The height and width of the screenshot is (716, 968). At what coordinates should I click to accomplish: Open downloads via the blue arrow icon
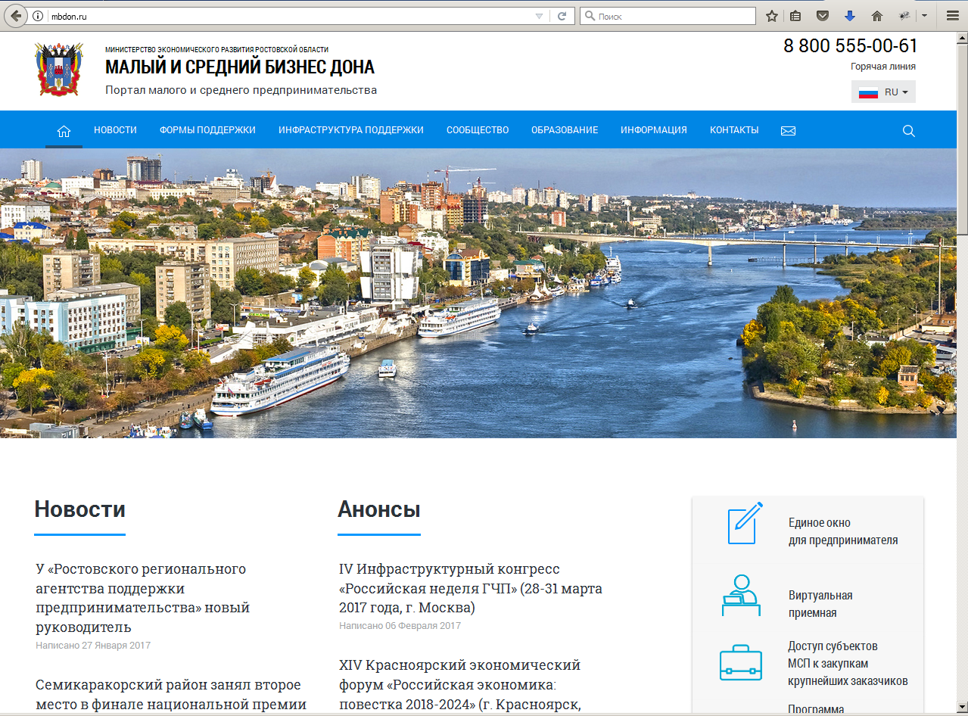point(849,16)
